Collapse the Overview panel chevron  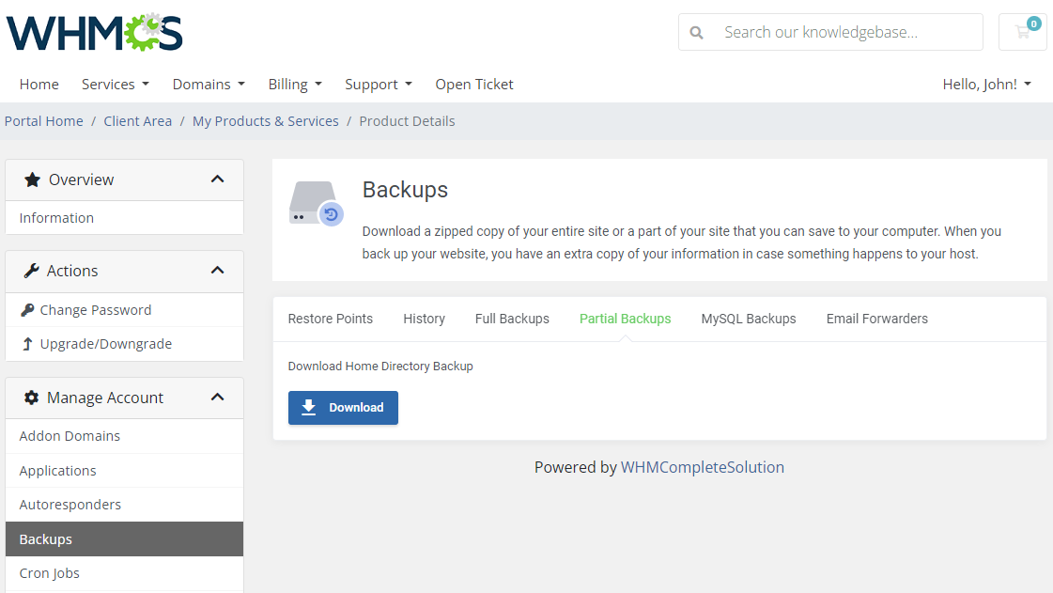pyautogui.click(x=217, y=179)
